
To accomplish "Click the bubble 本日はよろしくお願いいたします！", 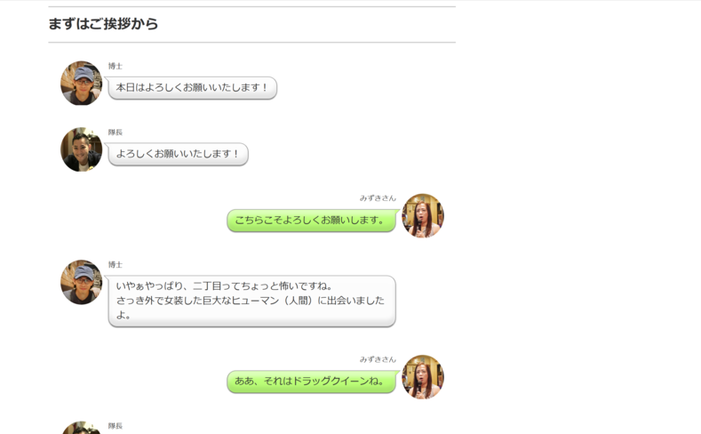I will coord(192,88).
